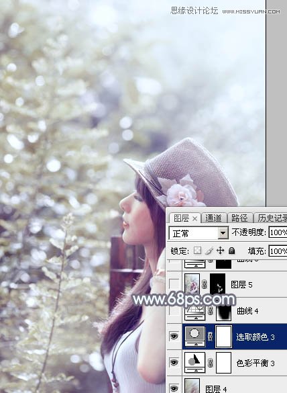Click the lock image pixels brush icon
The image size is (287, 393).
pyautogui.click(x=209, y=251)
